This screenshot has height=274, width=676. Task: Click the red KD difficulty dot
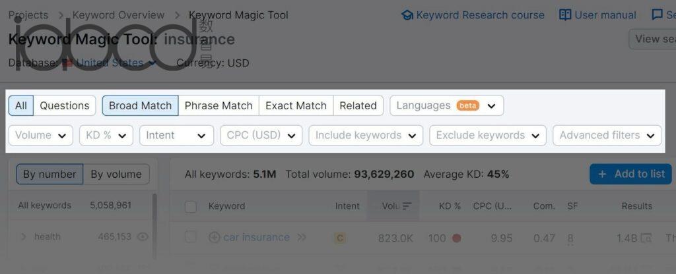pyautogui.click(x=457, y=238)
